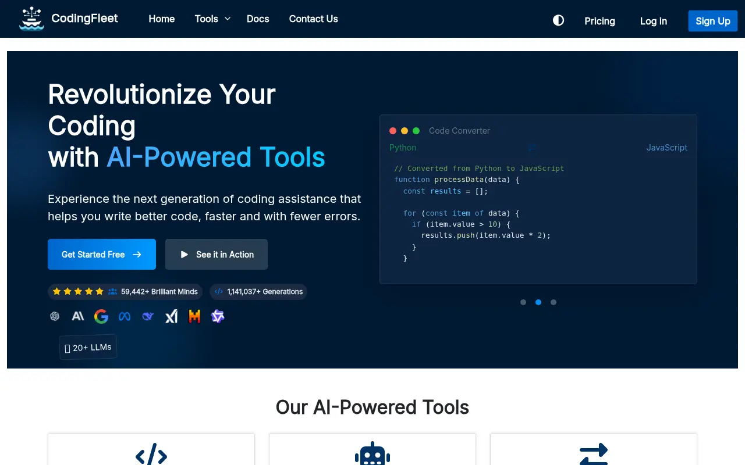
Task: Click the green window dot in Code Converter
Action: (416, 131)
